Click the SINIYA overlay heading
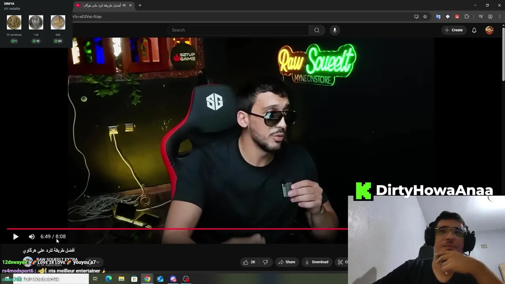This screenshot has height=284, width=505. 9,4
